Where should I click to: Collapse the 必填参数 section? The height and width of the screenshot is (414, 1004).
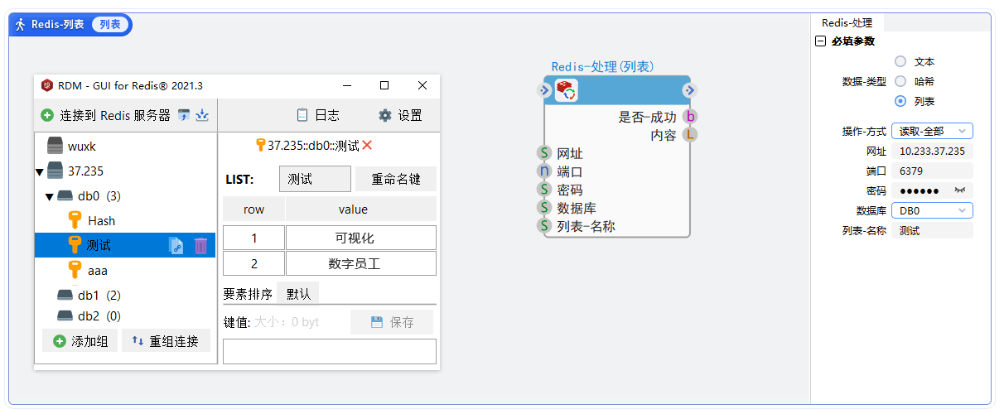click(820, 41)
